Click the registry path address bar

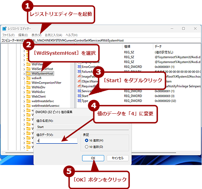pos(100,40)
